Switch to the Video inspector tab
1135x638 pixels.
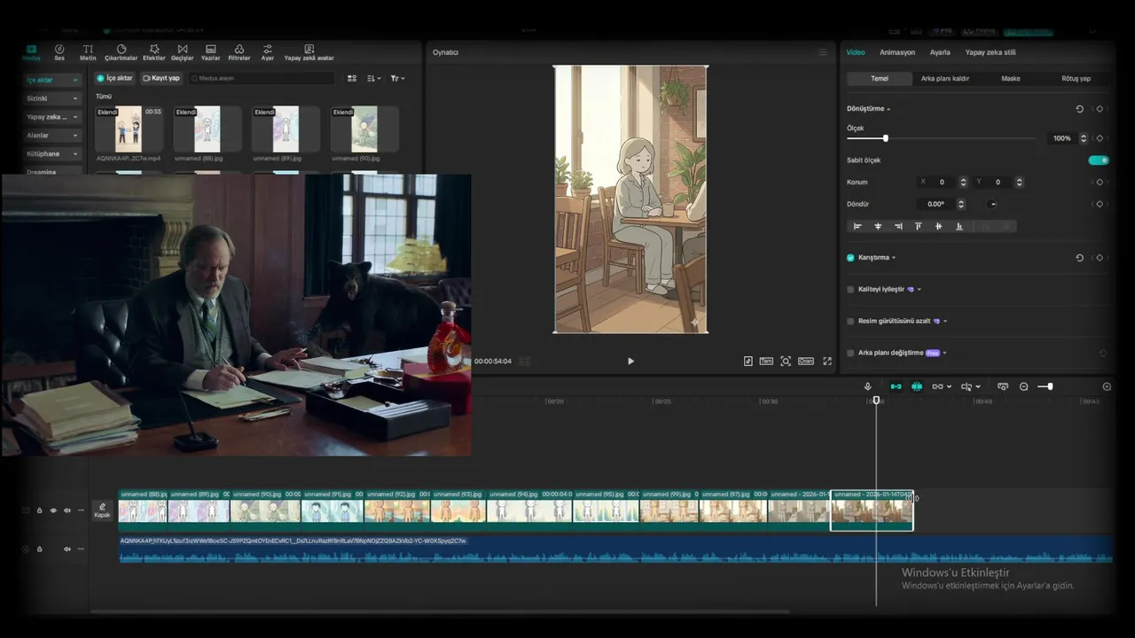pos(856,52)
